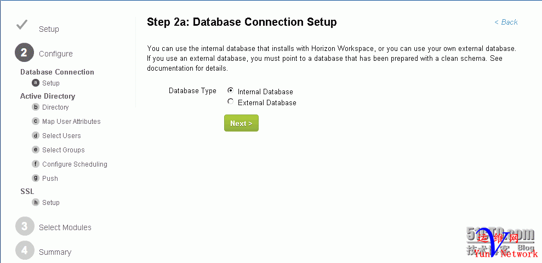Click the Back link
Image resolution: width=542 pixels, height=263 pixels.
coord(506,22)
